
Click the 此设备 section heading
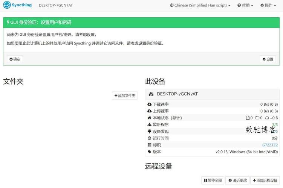pyautogui.click(x=155, y=81)
